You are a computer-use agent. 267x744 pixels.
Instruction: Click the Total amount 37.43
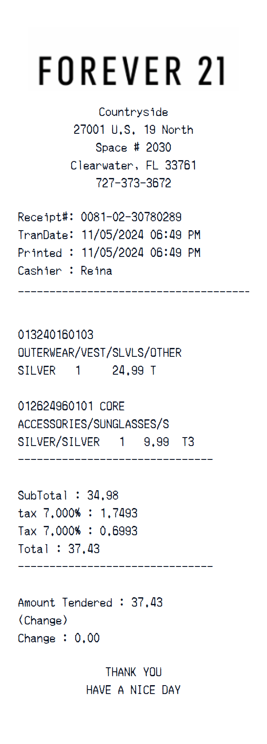84,549
